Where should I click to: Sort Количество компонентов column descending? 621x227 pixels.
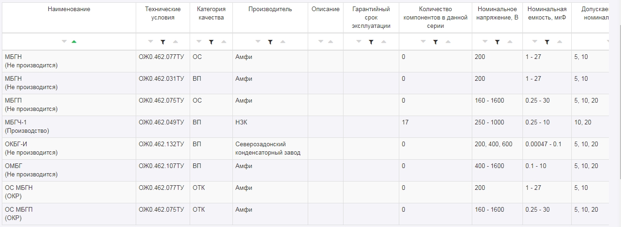[x=423, y=42]
